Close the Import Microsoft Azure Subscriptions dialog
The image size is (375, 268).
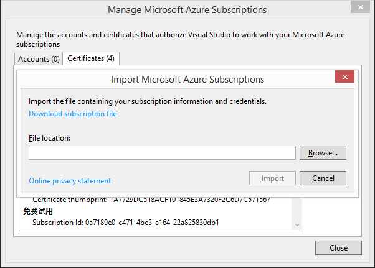click(x=344, y=76)
